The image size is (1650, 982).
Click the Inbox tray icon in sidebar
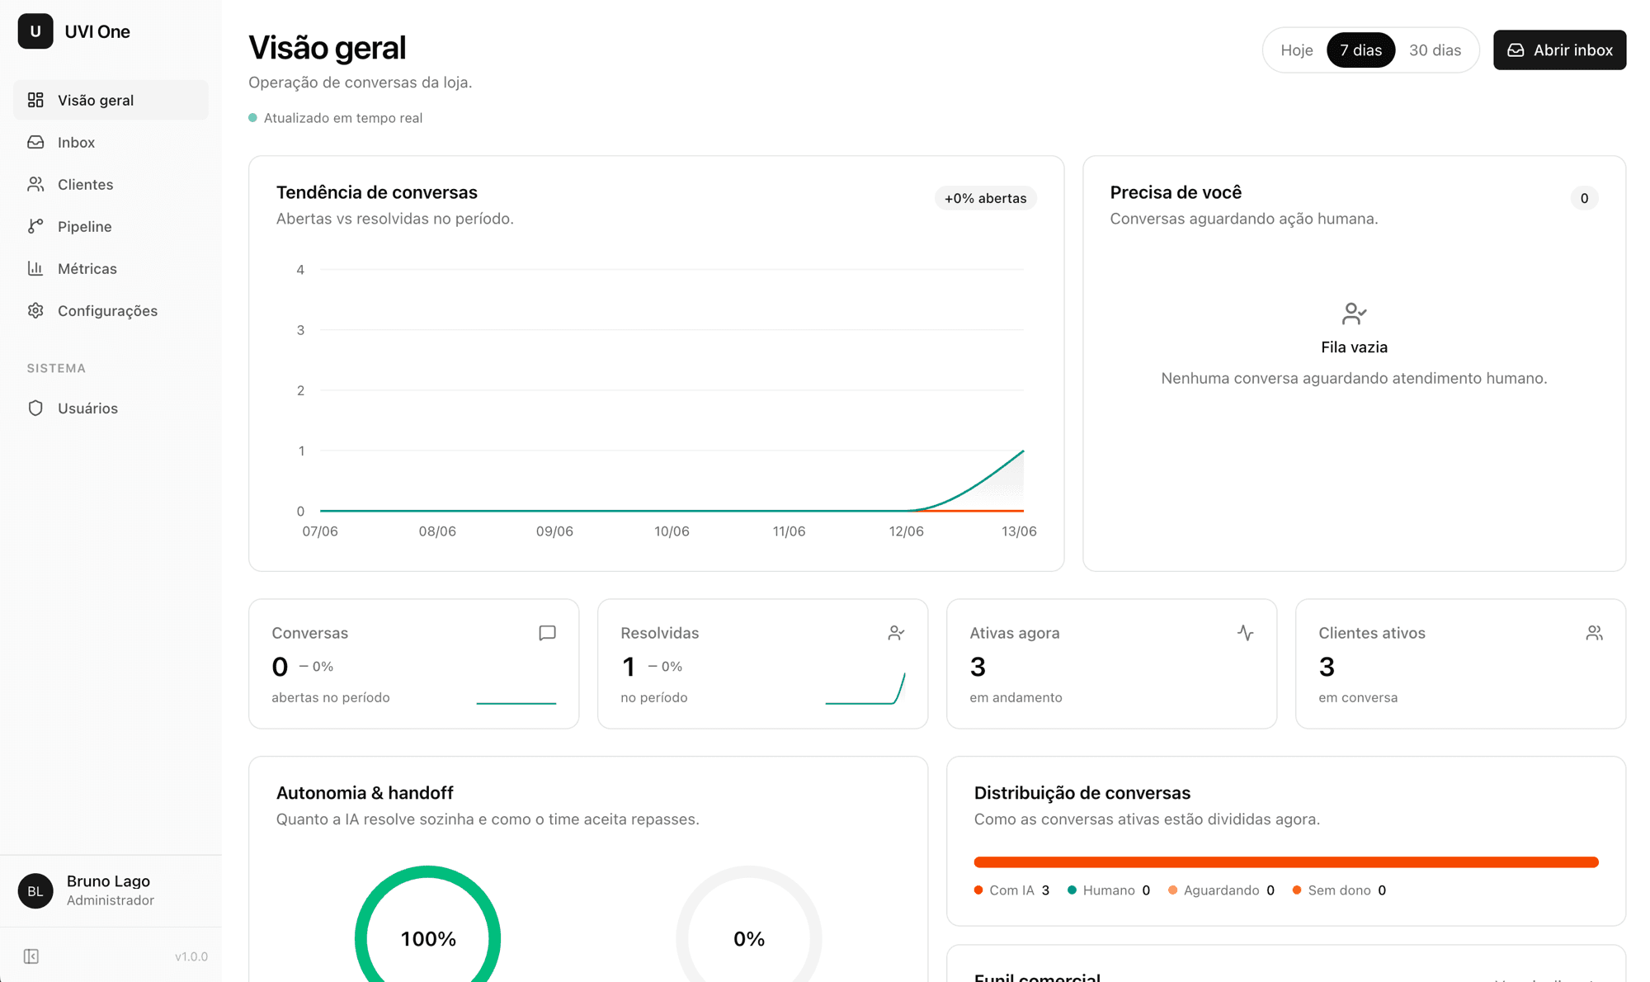click(x=35, y=142)
